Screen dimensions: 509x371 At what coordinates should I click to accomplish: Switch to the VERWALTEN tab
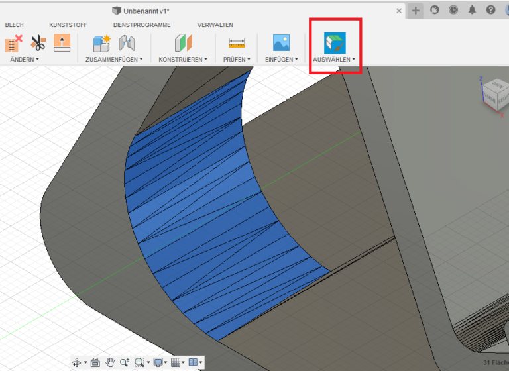click(215, 25)
